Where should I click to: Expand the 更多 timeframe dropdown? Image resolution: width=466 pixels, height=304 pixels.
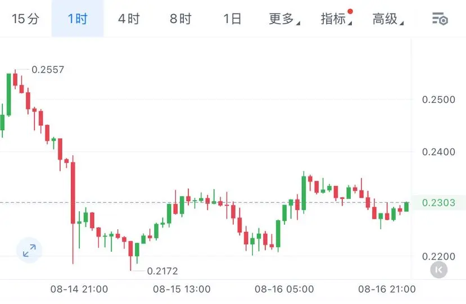(x=284, y=19)
